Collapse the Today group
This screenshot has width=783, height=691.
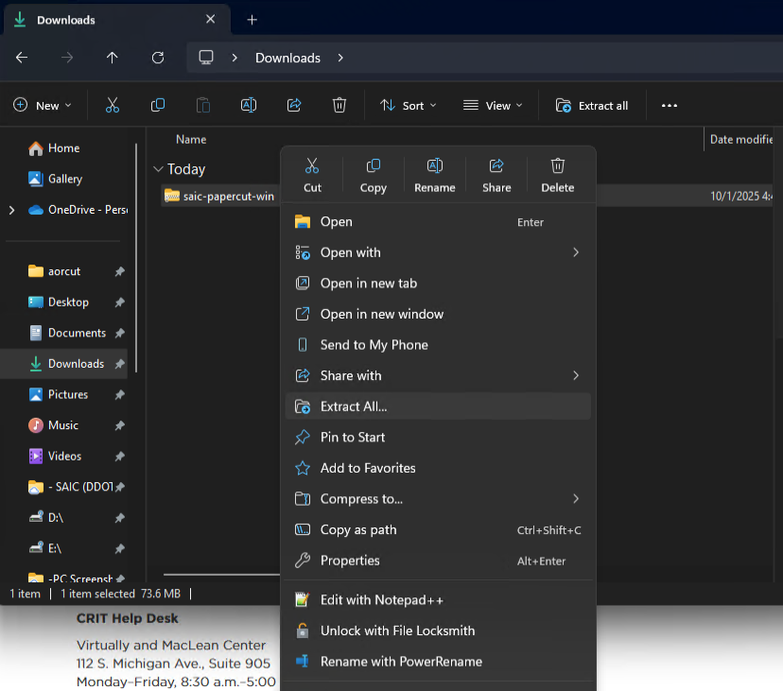[x=157, y=170]
